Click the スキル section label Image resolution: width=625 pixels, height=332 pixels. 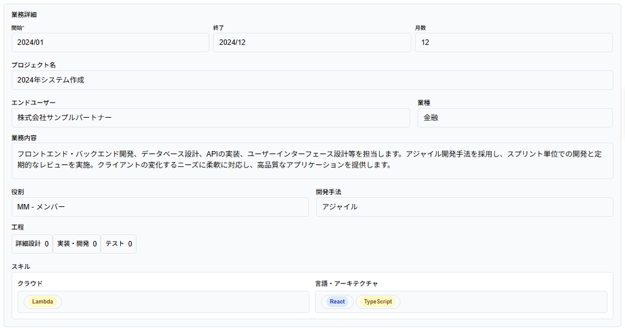21,266
